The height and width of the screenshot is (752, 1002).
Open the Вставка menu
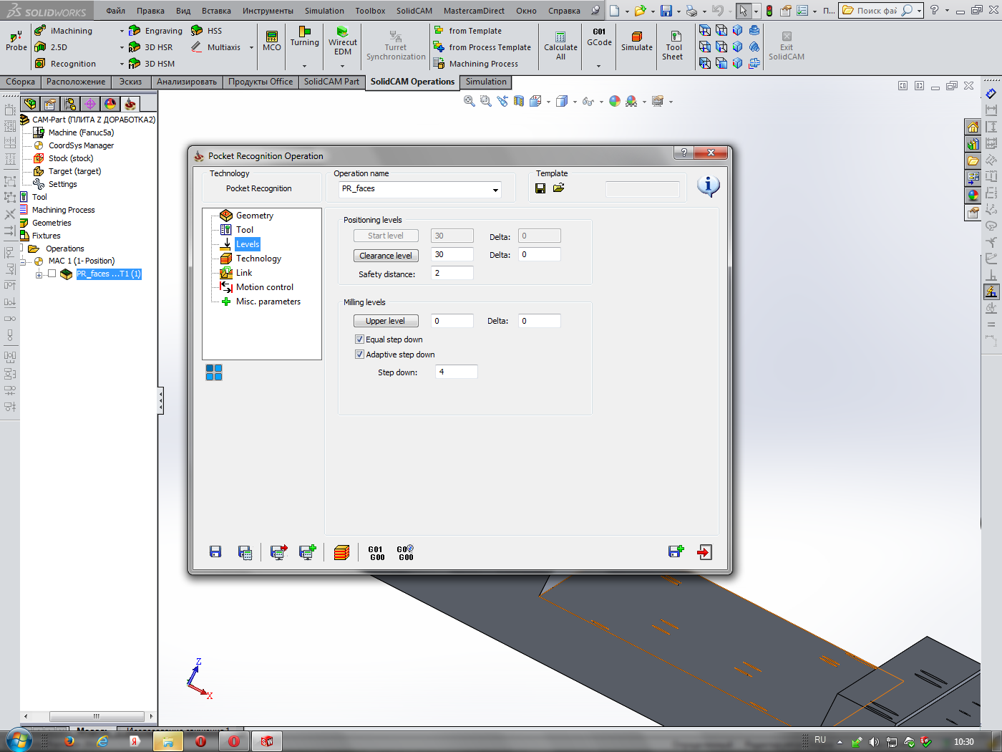pyautogui.click(x=216, y=11)
